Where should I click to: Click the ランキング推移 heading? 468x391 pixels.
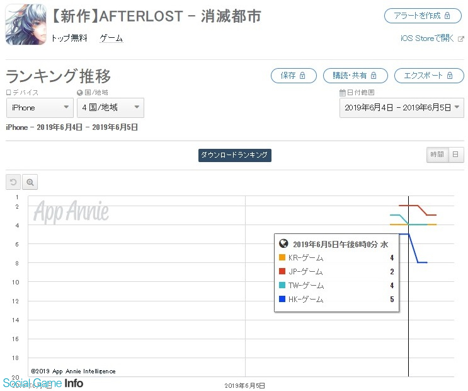(58, 76)
